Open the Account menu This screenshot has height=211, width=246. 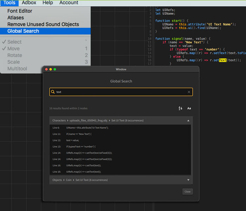[x=69, y=3]
